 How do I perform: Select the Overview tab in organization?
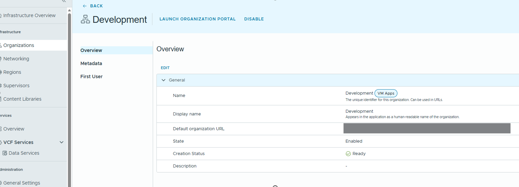(91, 50)
